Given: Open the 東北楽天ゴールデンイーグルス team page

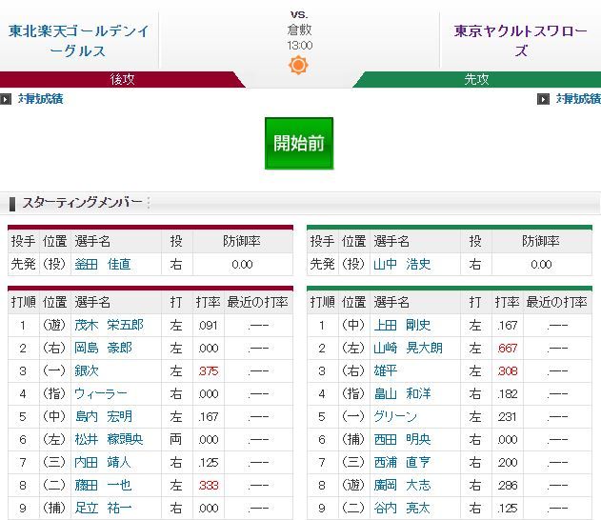Looking at the screenshot, I should click(78, 41).
